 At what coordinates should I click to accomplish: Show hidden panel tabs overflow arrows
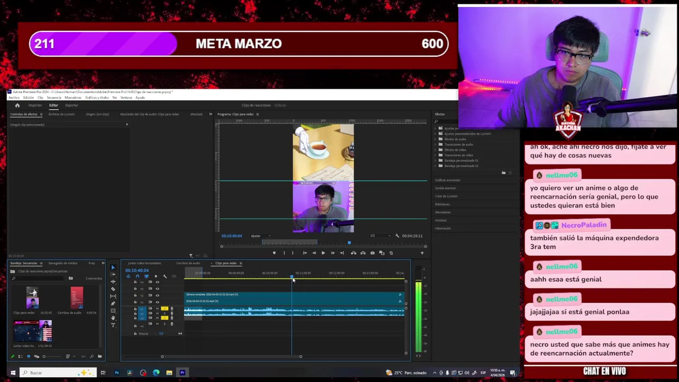pos(210,114)
